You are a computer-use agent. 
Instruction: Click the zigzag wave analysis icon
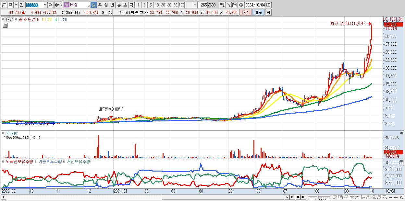pyautogui.click(x=363, y=197)
